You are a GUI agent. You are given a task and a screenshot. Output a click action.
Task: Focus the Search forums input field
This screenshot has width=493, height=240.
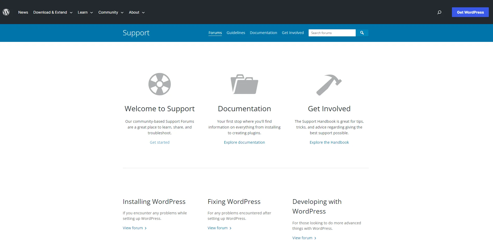[332, 33]
